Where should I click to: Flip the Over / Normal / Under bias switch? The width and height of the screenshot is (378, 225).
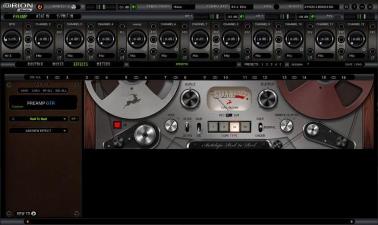[x=260, y=127]
